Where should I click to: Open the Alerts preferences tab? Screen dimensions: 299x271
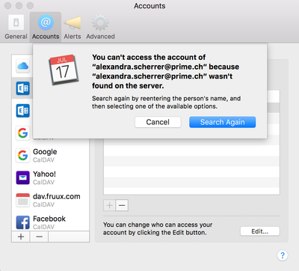(x=73, y=27)
